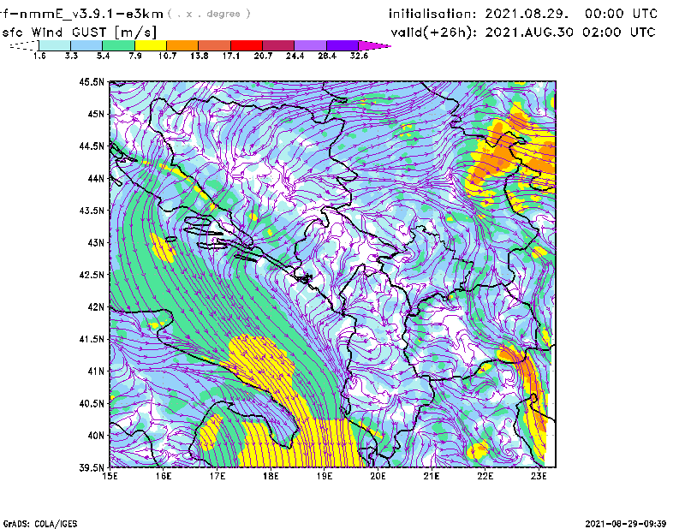Click the dashed white arrow at colorbar start
This screenshot has height=529, width=685.
click(24, 45)
